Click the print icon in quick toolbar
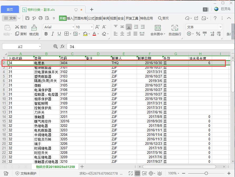Screen dimensions: 235x177 point(41,18)
